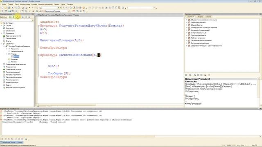Open the Администрирование menu

pos(45,4)
